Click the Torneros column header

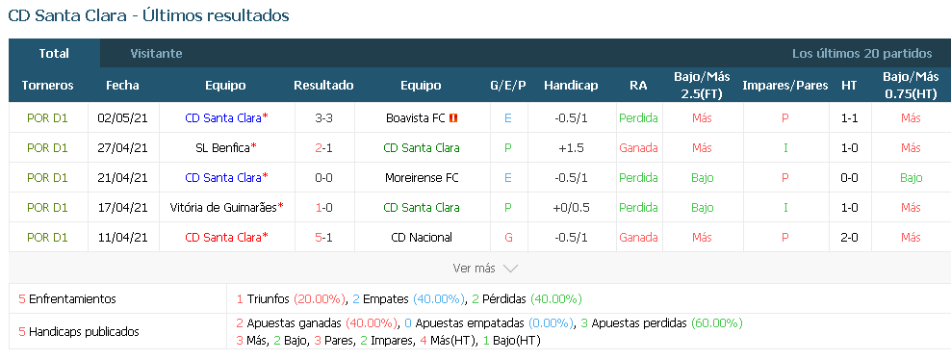click(47, 86)
